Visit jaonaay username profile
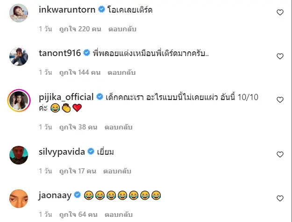The width and height of the screenshot is (292, 222). pos(55,195)
